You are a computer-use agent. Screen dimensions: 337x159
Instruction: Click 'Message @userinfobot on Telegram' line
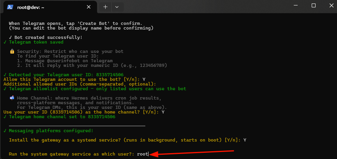point(65,61)
